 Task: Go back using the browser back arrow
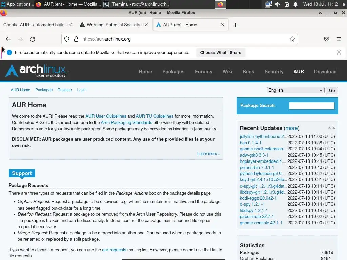click(x=8, y=39)
